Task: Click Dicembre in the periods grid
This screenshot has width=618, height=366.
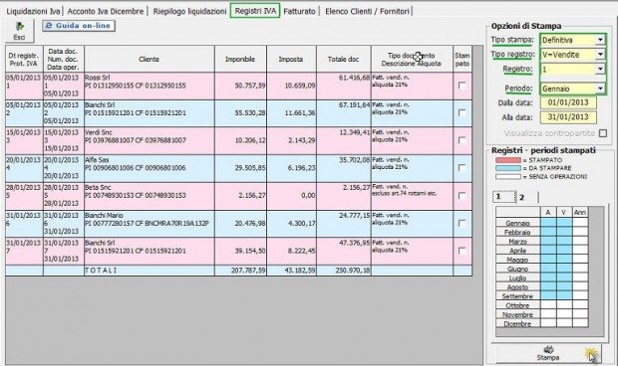Action: (517, 324)
